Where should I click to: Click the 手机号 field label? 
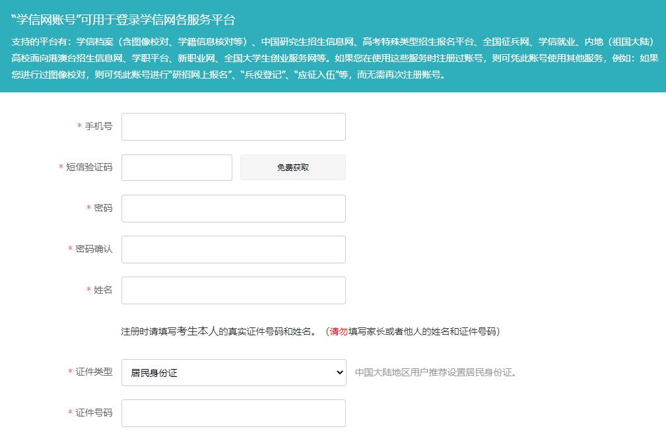pos(98,126)
